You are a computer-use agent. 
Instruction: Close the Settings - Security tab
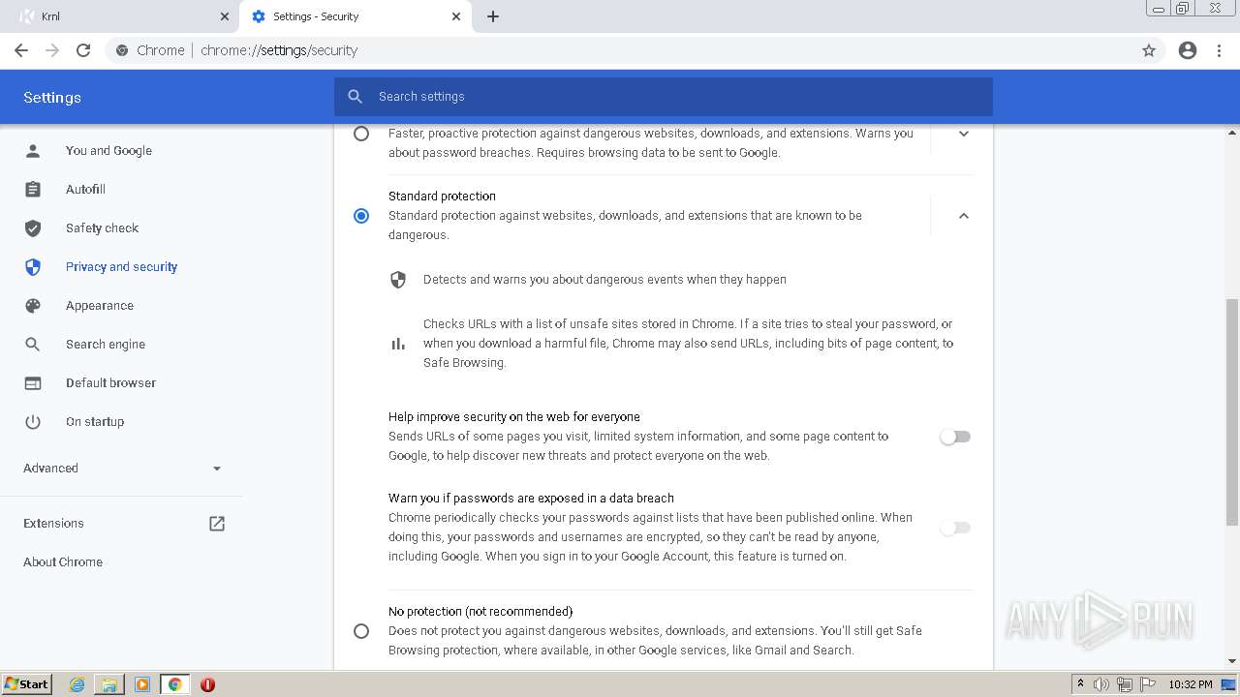tap(457, 16)
